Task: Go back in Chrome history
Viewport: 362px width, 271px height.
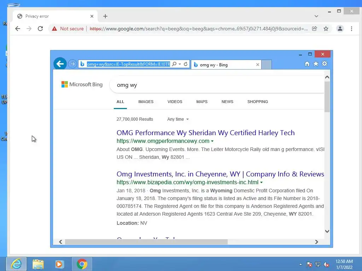Action: tap(18, 29)
